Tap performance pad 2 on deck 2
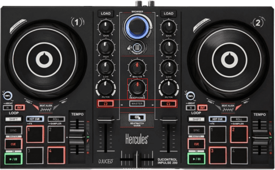The height and width of the screenshot is (170, 275). (x=239, y=134)
